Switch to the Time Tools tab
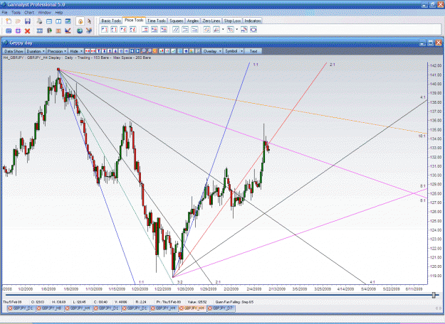 pos(157,21)
